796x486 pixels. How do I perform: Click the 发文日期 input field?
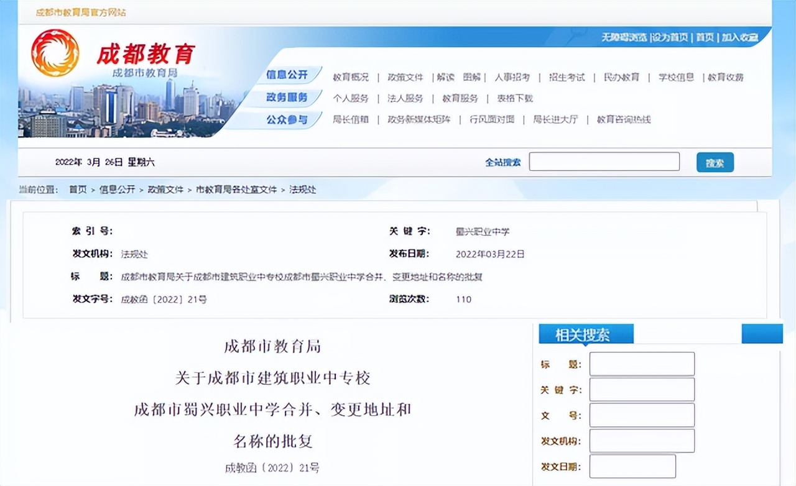632,466
